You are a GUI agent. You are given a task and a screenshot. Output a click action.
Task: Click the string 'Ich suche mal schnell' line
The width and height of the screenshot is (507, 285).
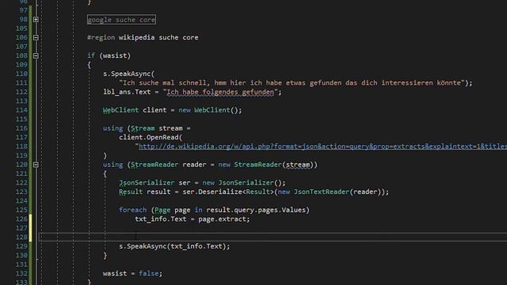pos(295,82)
